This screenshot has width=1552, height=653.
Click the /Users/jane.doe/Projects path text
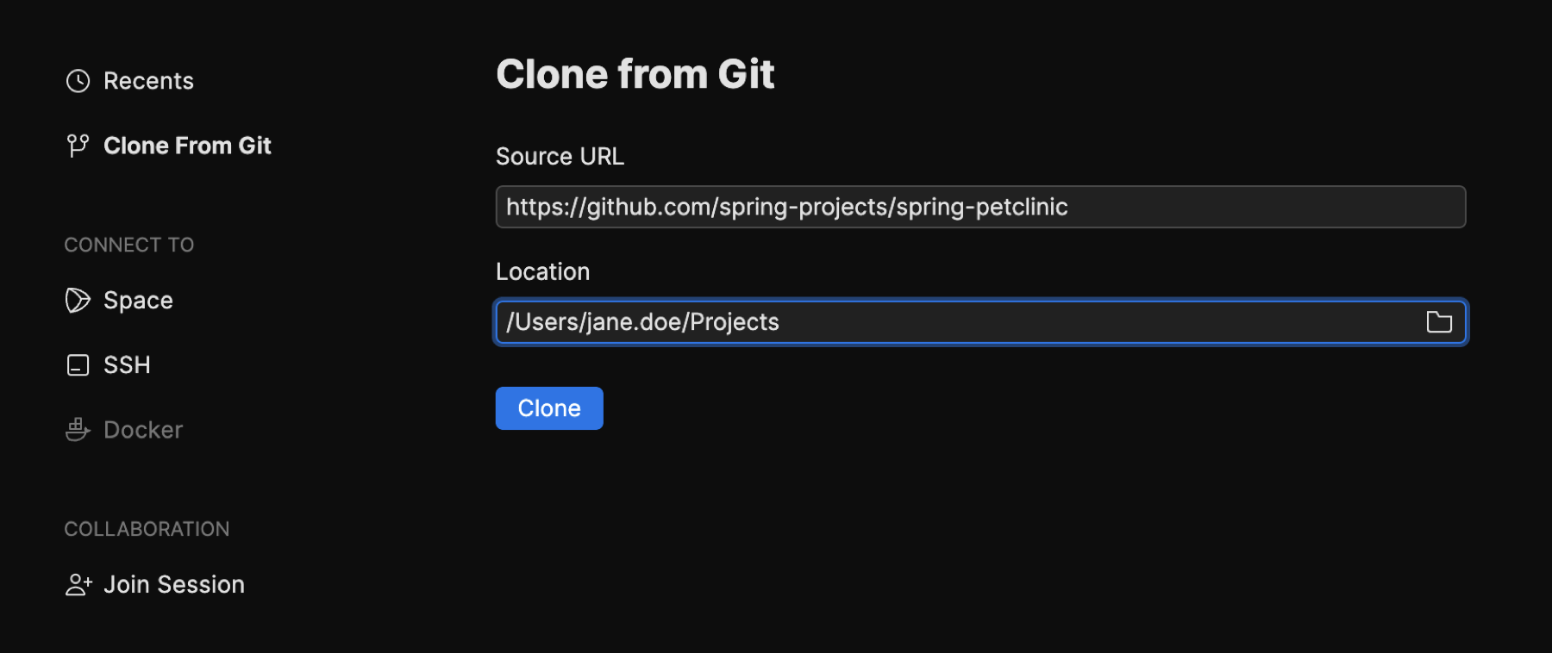[x=641, y=321]
